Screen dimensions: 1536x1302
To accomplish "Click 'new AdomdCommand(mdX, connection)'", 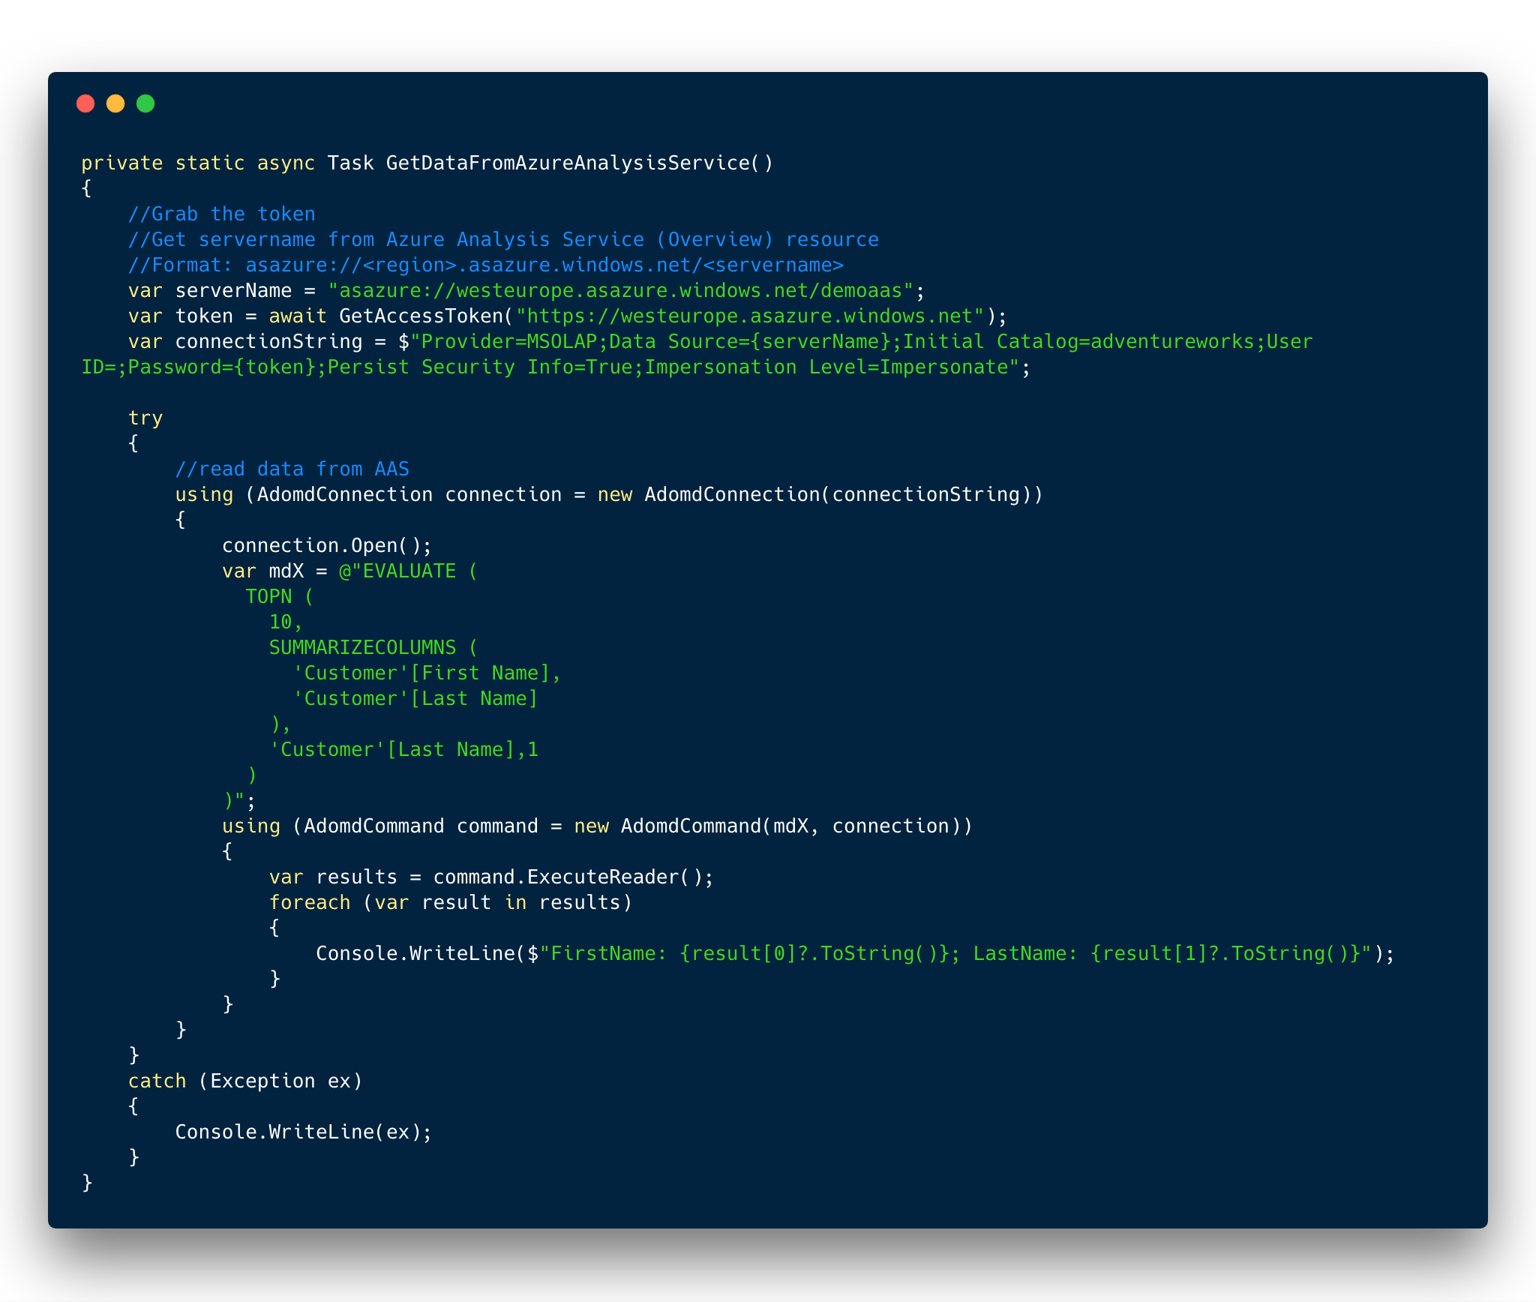I will [767, 826].
